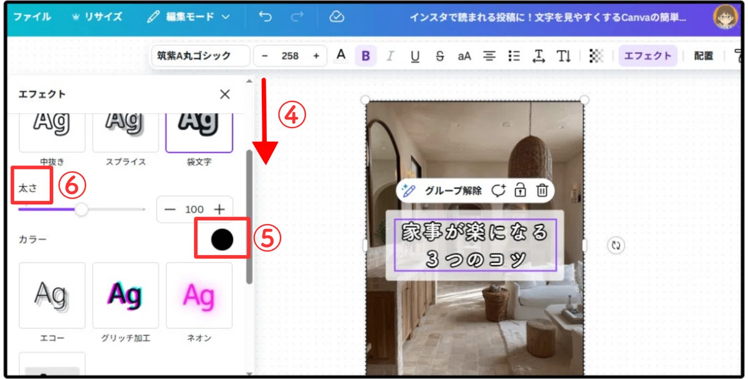Screen dimensions: 748x379
Task: Click the effects panel scrollbar
Action: pyautogui.click(x=249, y=217)
